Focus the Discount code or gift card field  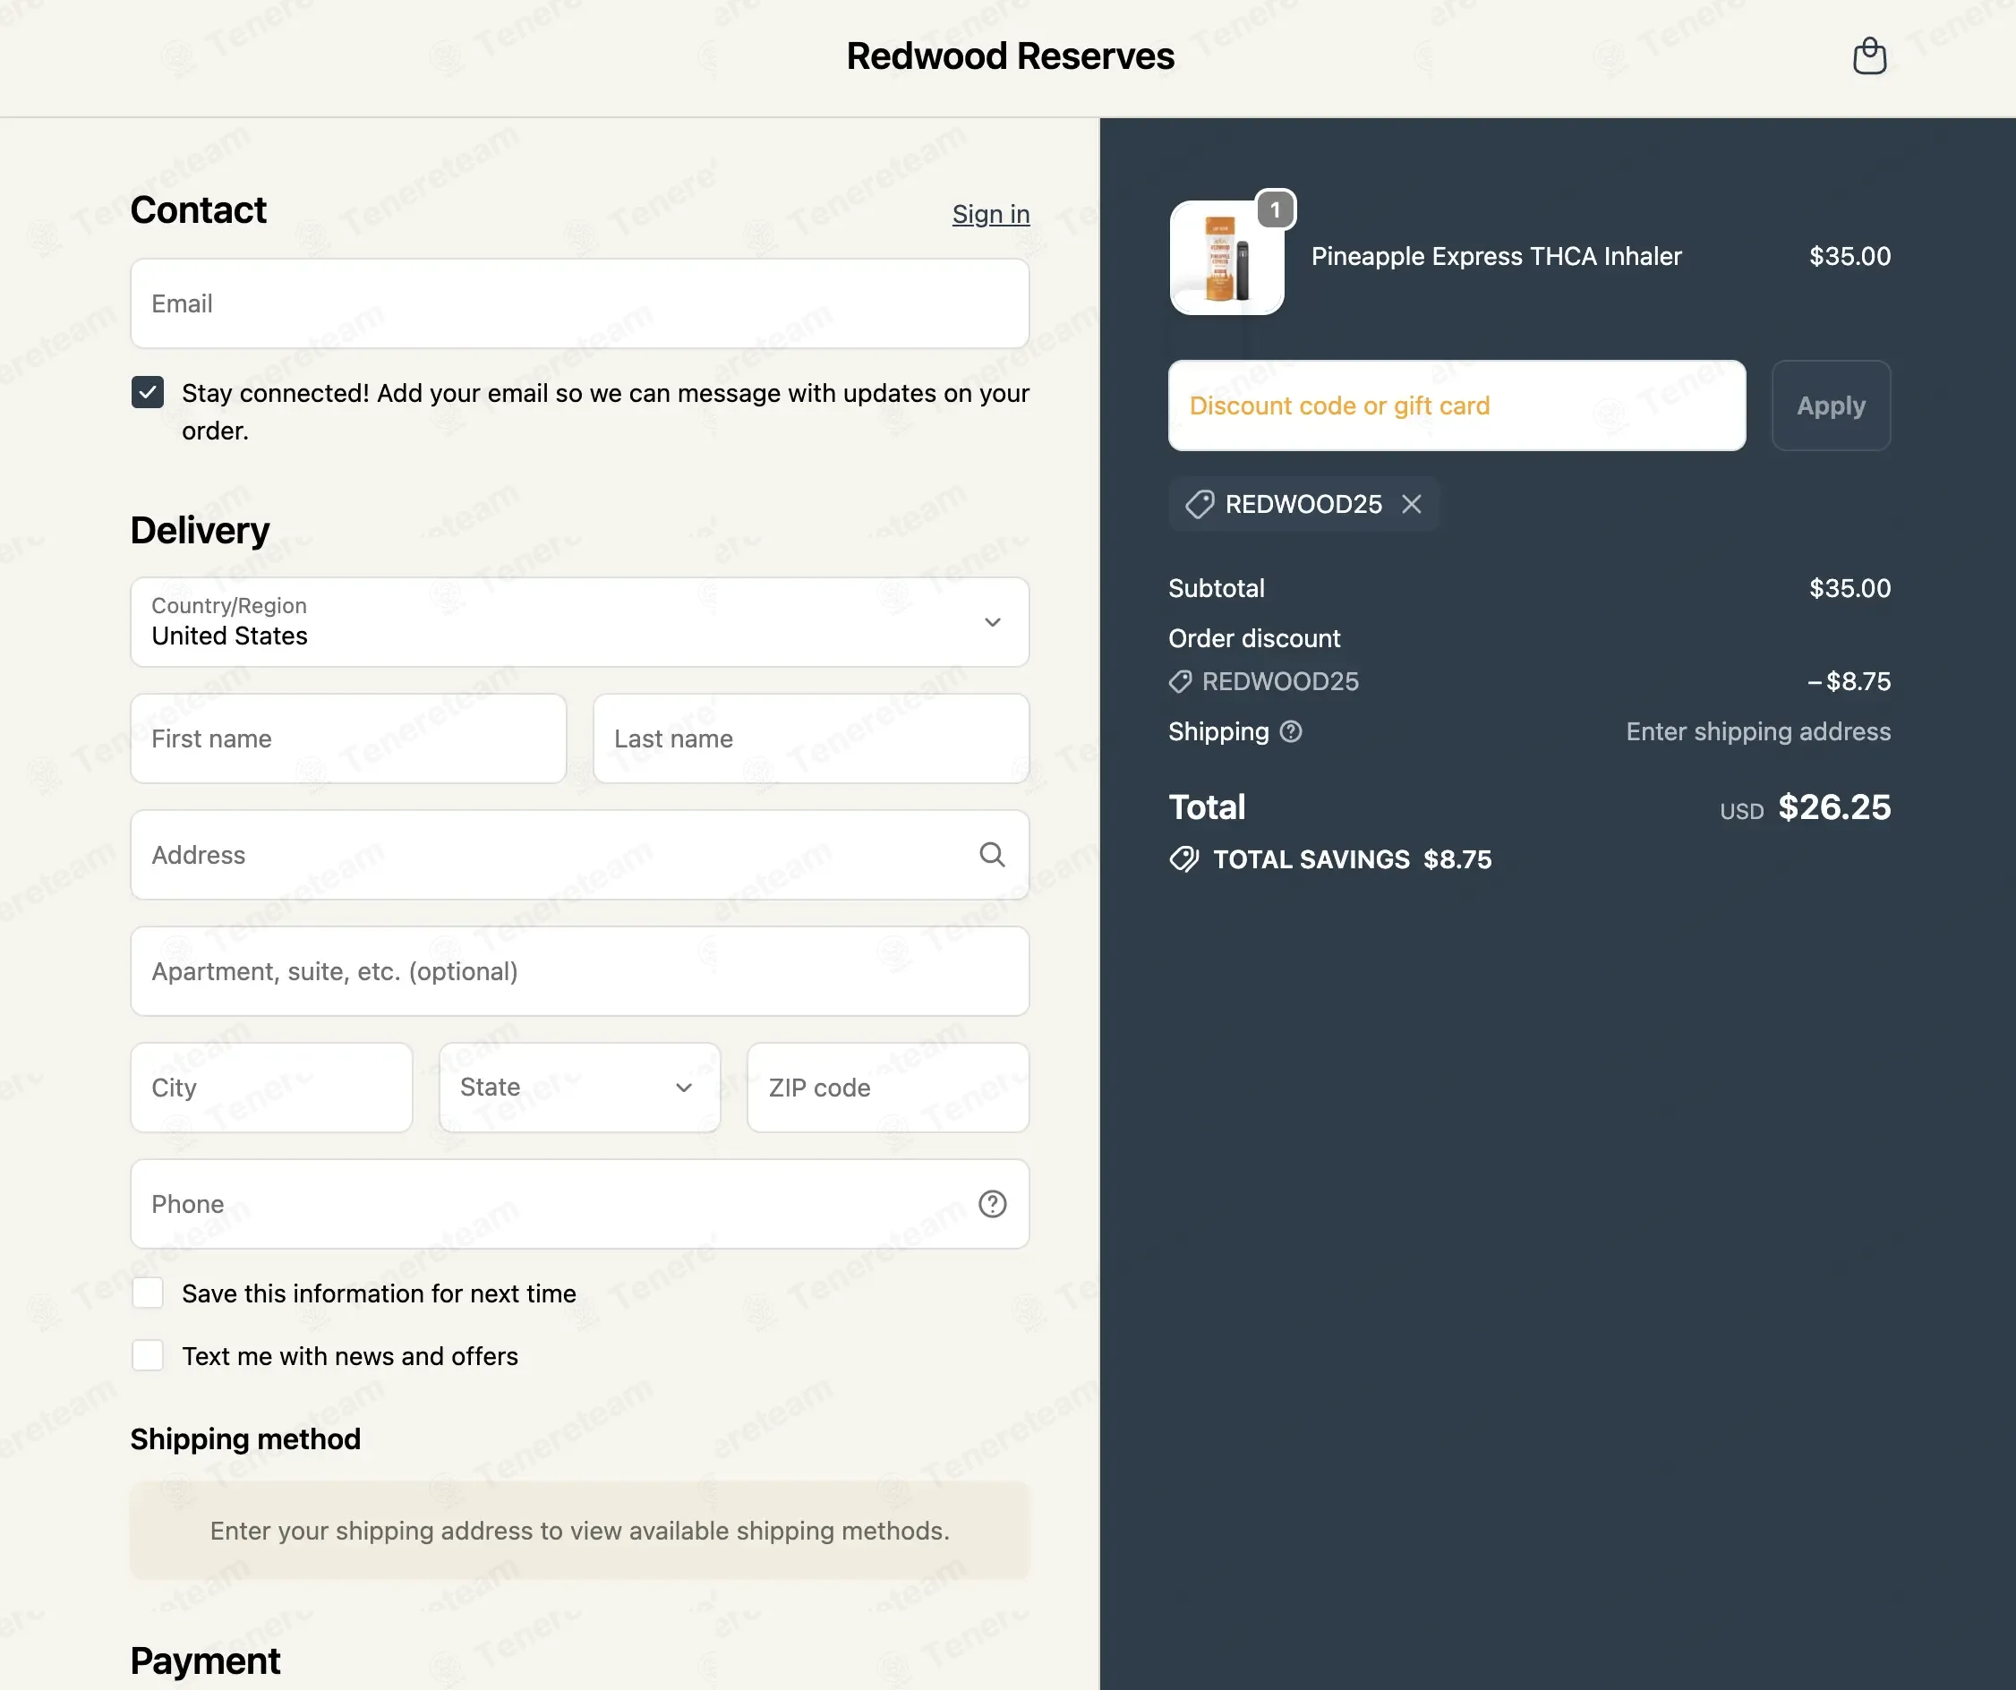pos(1456,405)
